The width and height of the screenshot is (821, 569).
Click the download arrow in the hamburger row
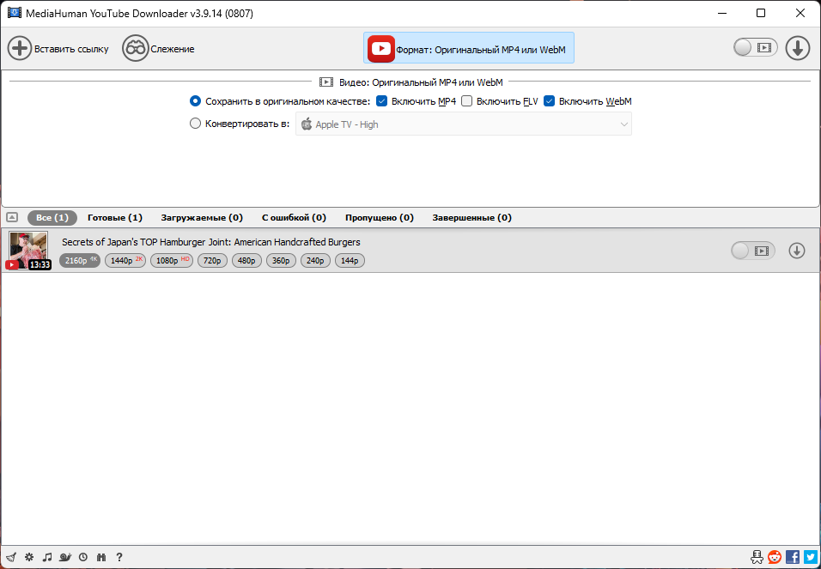click(x=797, y=251)
